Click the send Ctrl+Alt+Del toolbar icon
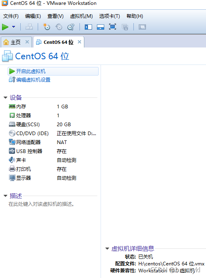Viewport: 206px width, 278px height. [x=29, y=27]
